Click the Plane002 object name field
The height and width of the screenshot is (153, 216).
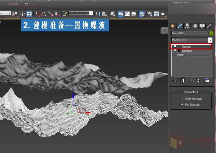click(x=189, y=33)
